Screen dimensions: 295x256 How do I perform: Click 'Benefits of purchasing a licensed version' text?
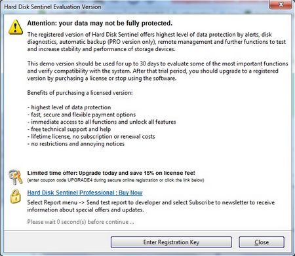pyautogui.click(x=80, y=93)
